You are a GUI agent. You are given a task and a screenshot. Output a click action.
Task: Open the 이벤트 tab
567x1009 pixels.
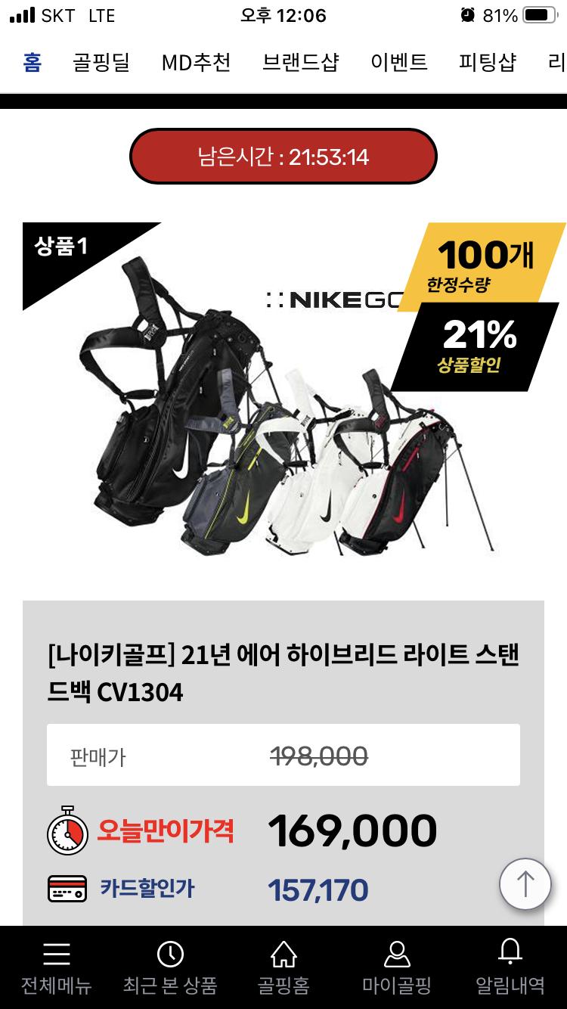click(x=399, y=62)
